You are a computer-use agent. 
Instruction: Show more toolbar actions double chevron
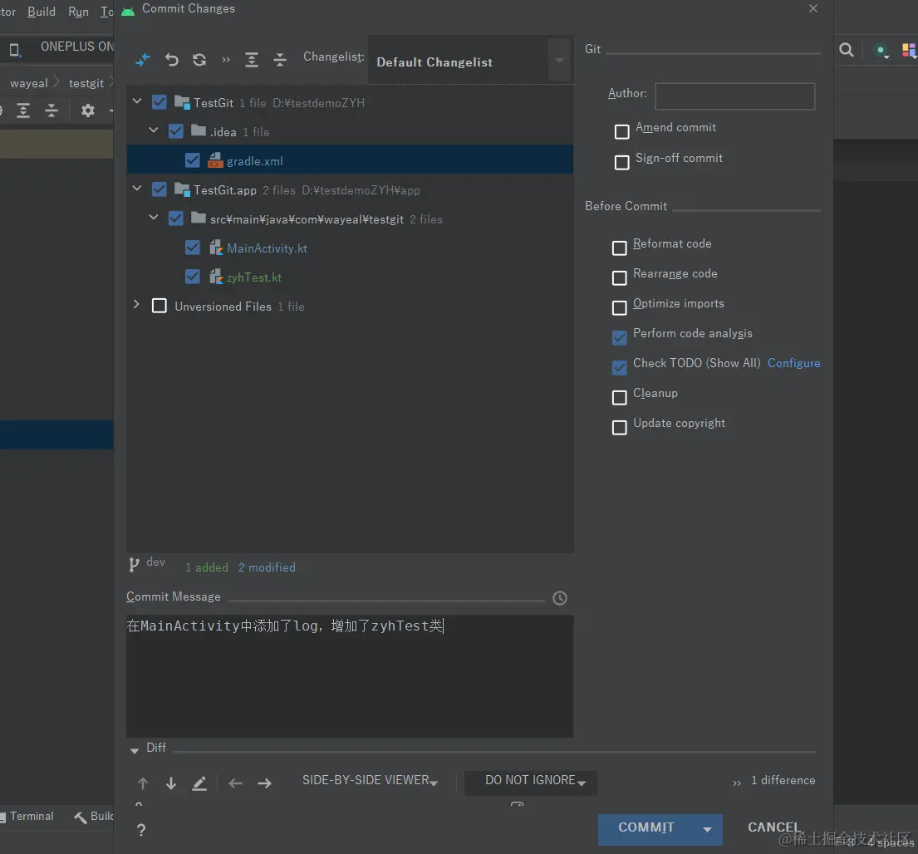click(226, 60)
